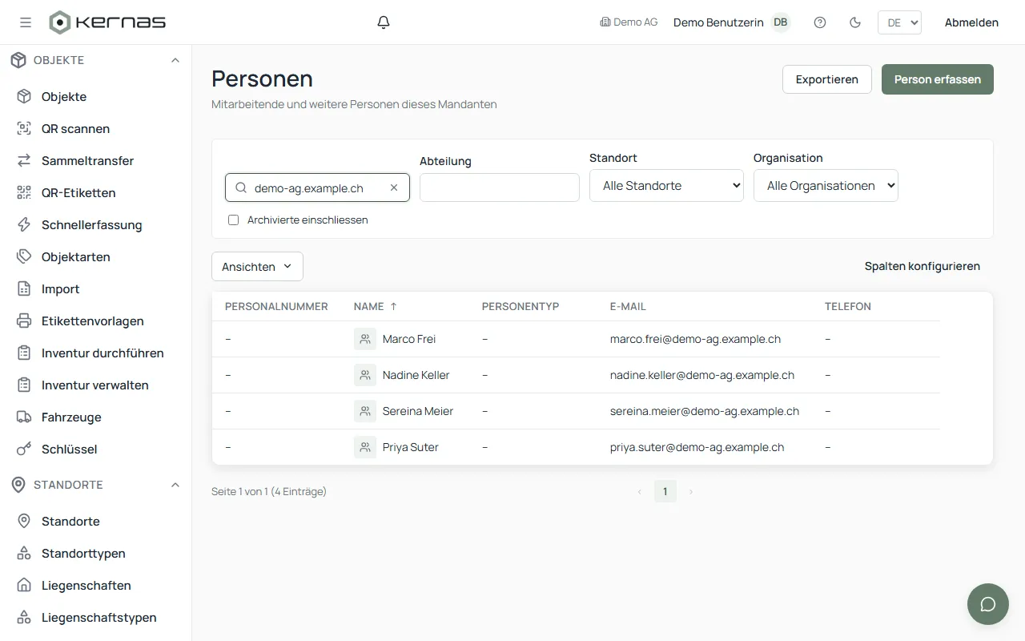Open the Standort dropdown
This screenshot has width=1025, height=641.
tap(666, 186)
